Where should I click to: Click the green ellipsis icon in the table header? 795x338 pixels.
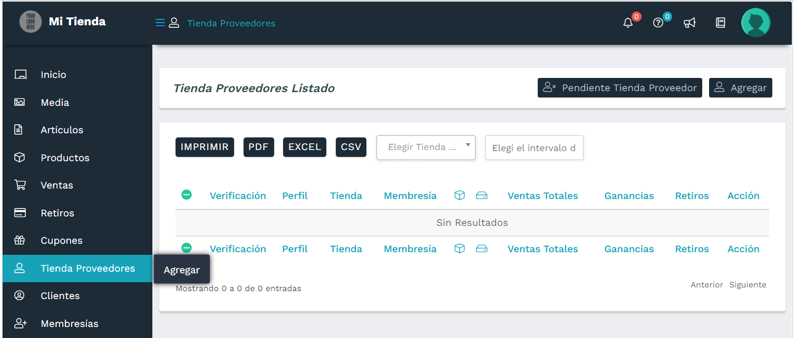tap(187, 194)
